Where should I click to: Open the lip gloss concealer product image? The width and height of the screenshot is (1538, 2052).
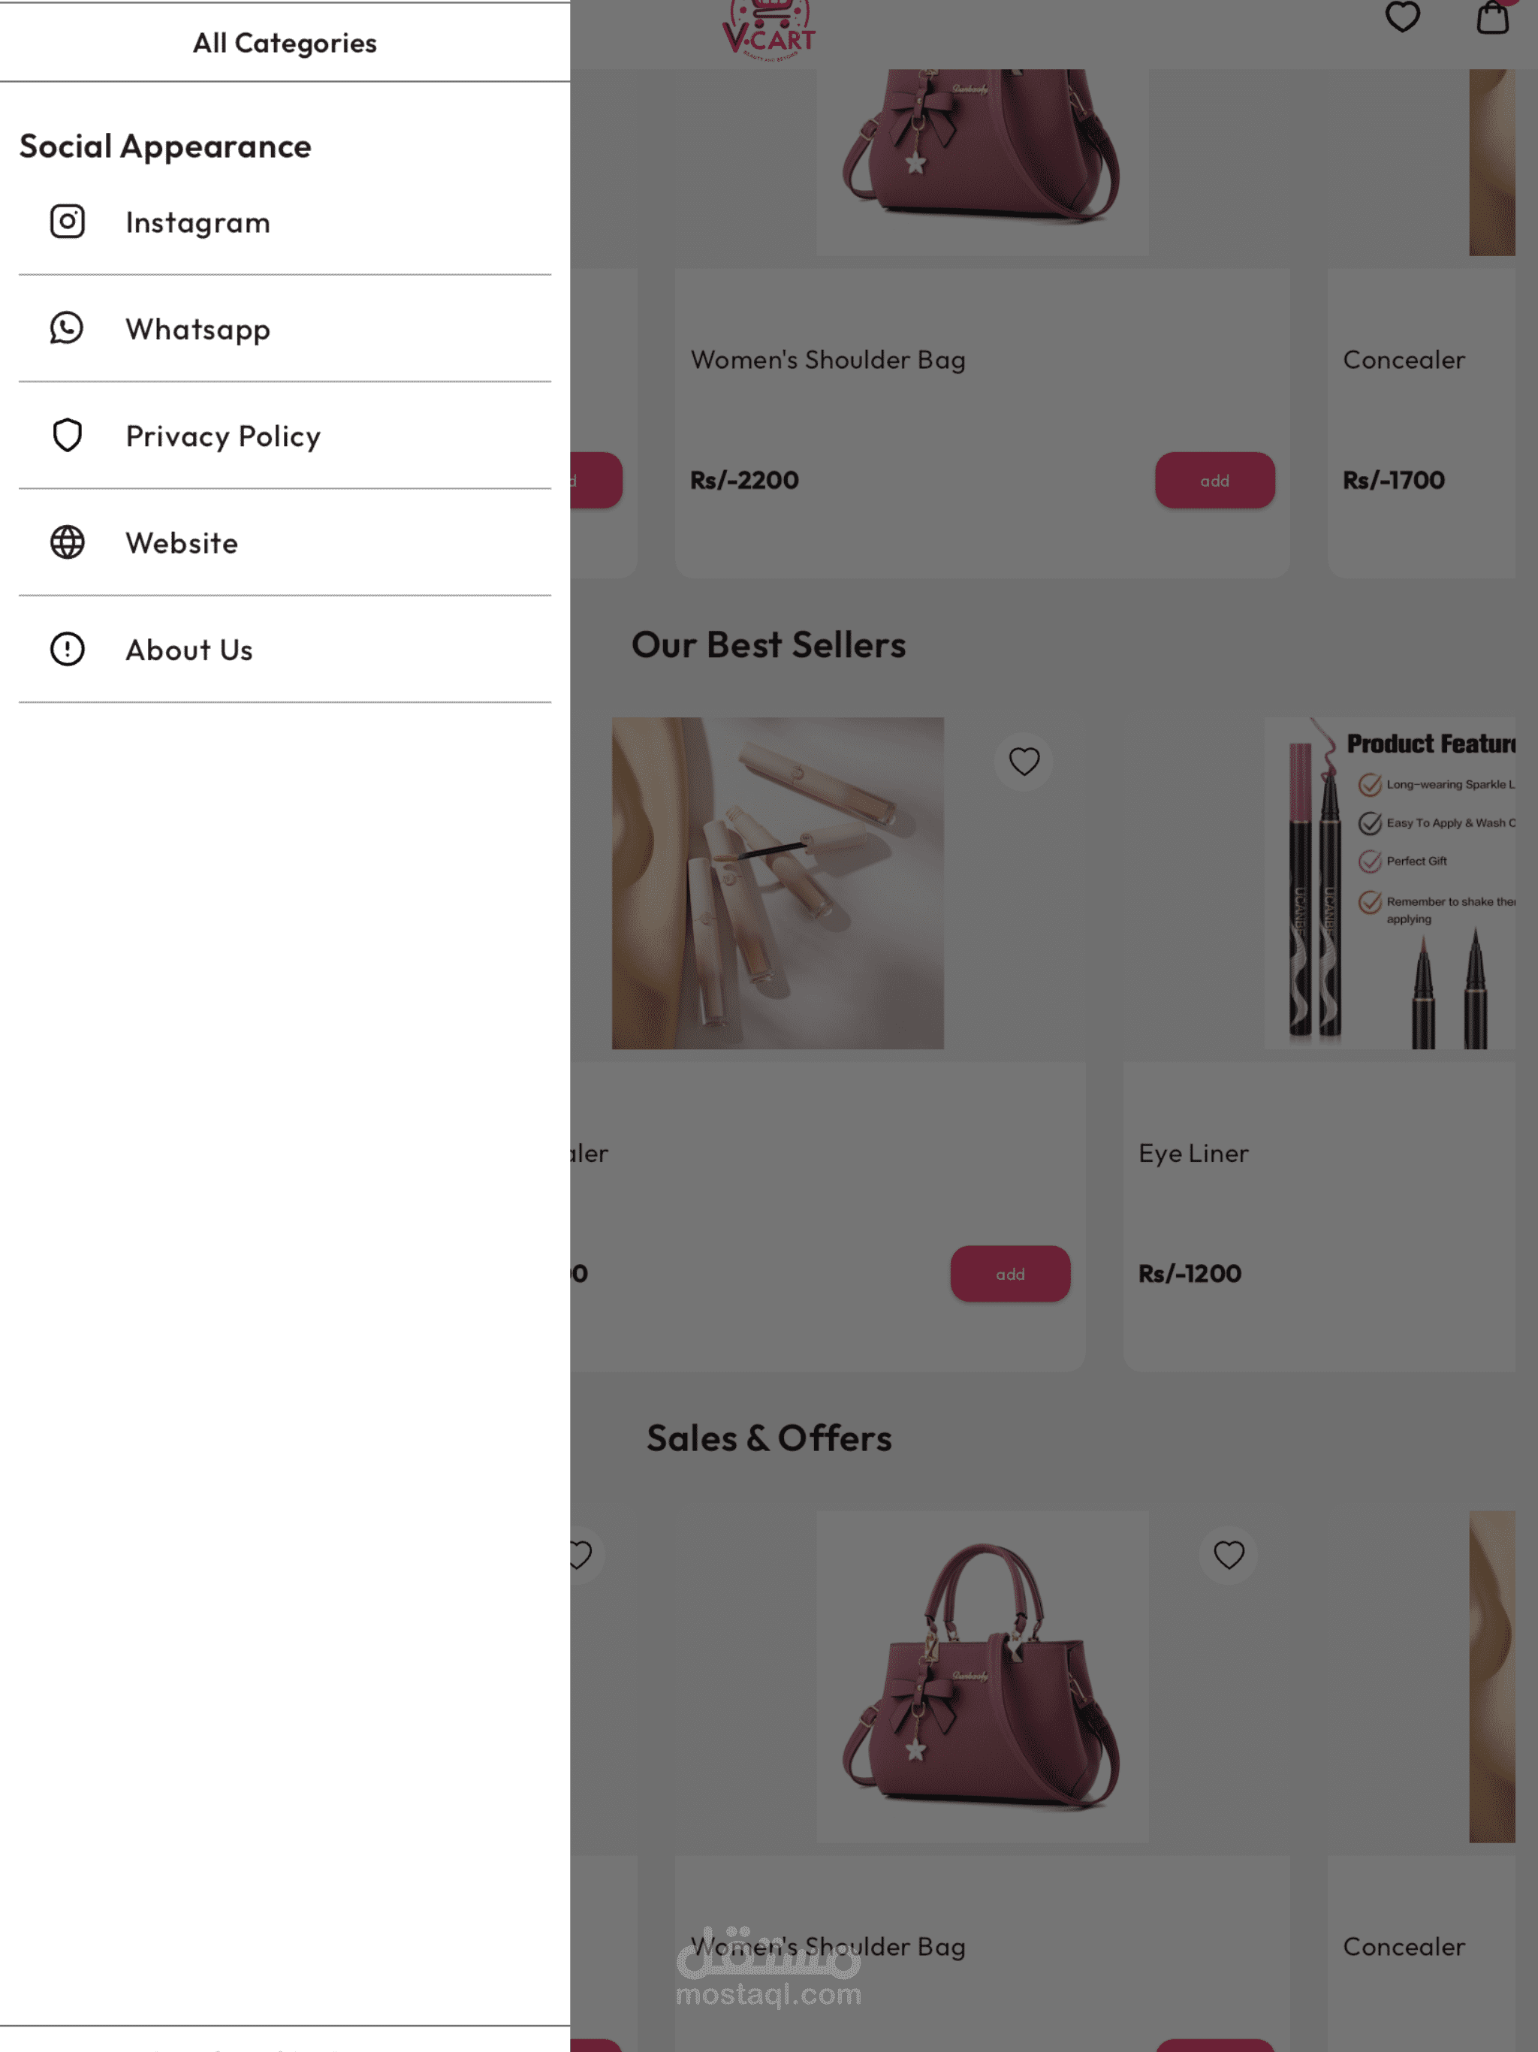point(777,883)
